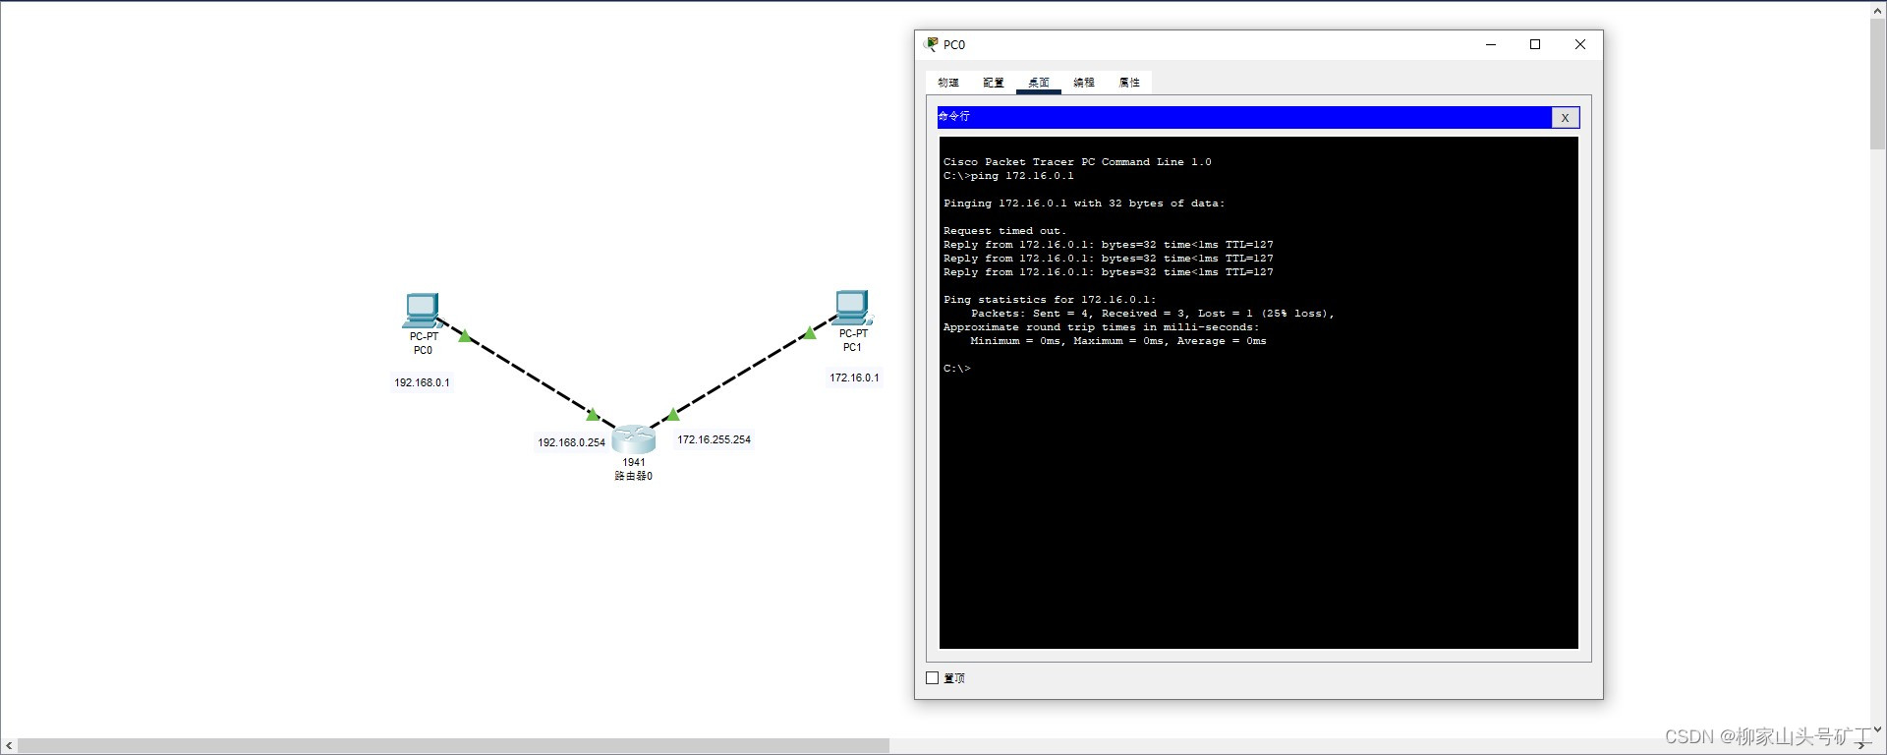Image resolution: width=1887 pixels, height=755 pixels.
Task: Close the PC0 window
Action: (1580, 44)
